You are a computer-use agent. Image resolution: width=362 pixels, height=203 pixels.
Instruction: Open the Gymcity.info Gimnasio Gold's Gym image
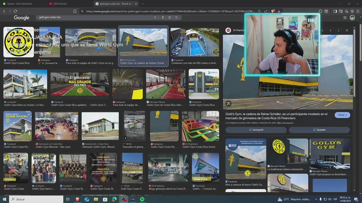point(100,126)
